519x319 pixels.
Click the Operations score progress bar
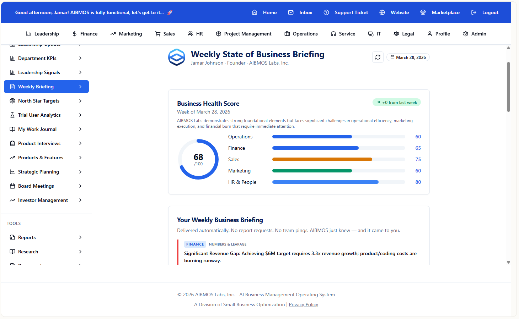click(x=338, y=137)
